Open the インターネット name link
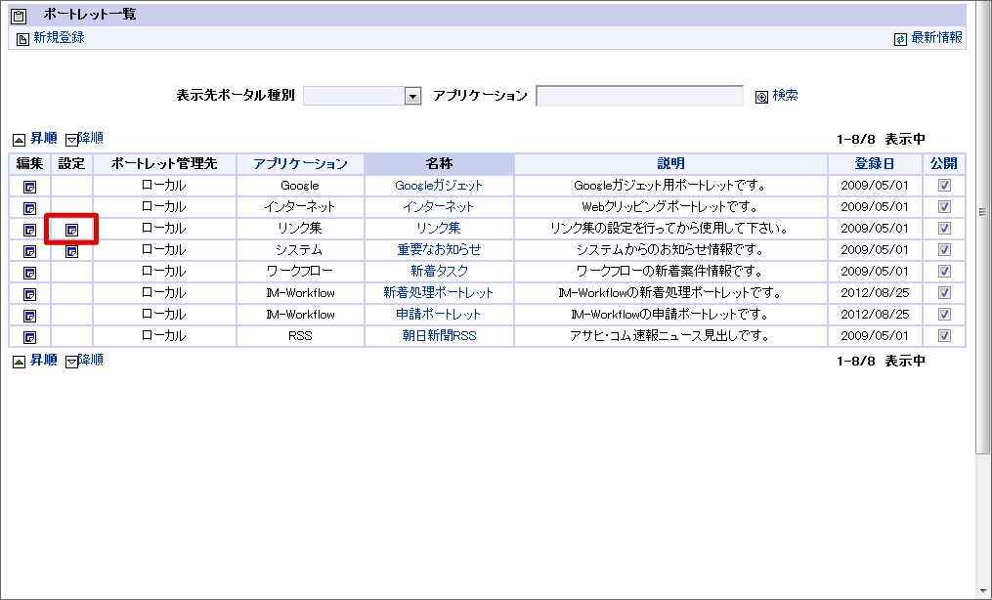The height and width of the screenshot is (600, 992). click(439, 207)
